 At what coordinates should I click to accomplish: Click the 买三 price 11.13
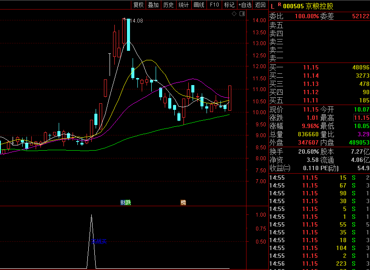[311, 84]
